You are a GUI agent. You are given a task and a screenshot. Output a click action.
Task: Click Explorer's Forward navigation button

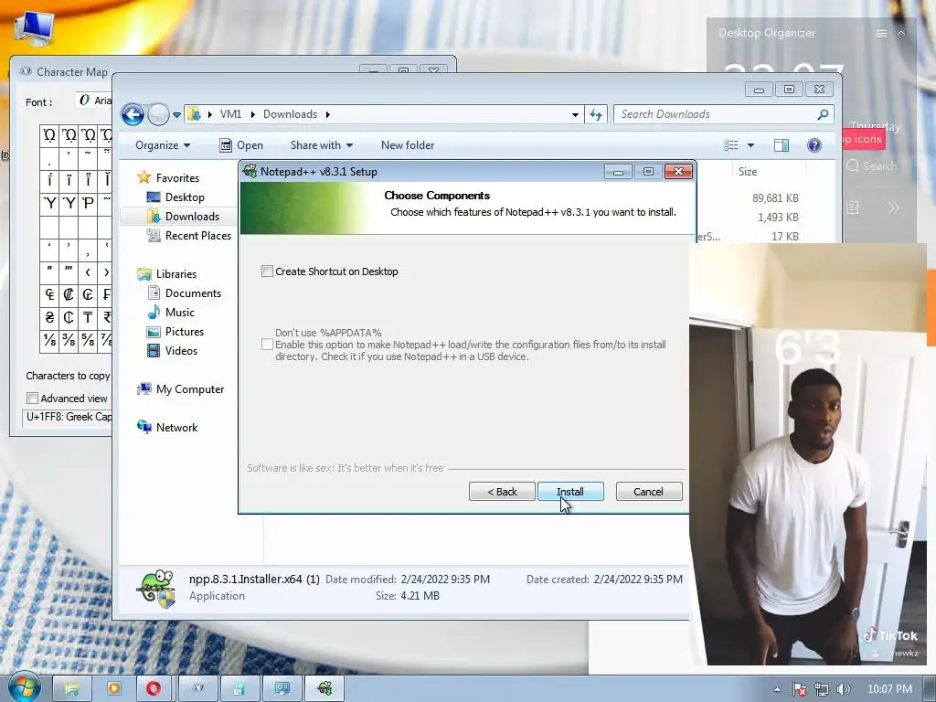coord(158,114)
